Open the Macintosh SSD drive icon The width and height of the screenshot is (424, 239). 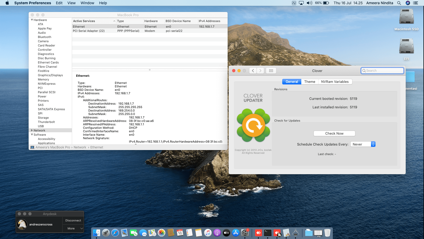(x=406, y=17)
